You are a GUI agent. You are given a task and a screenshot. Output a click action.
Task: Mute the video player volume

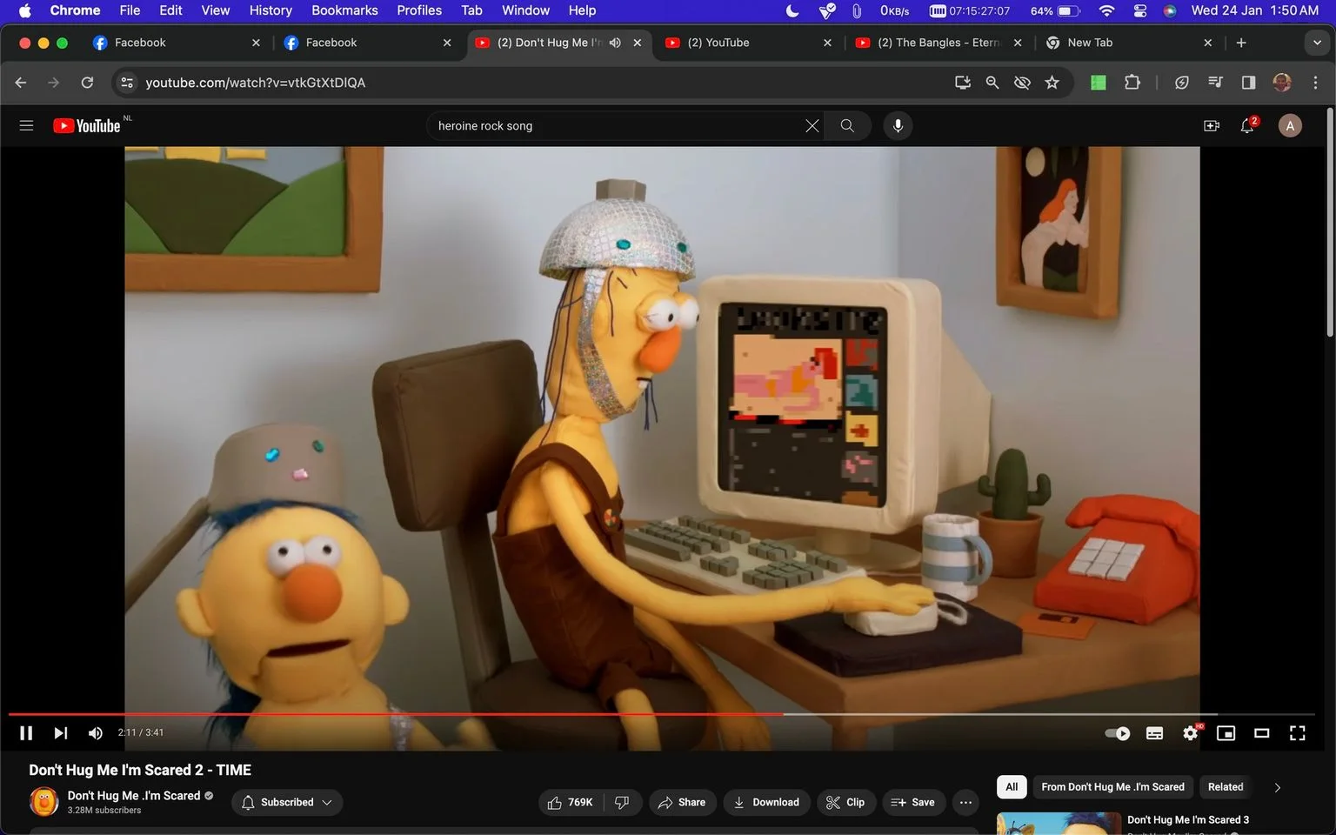96,733
